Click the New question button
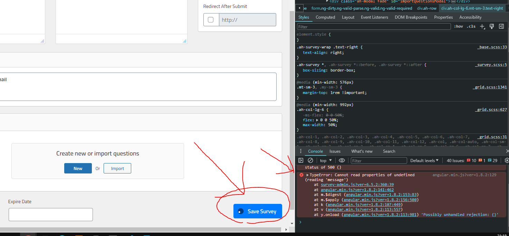The image size is (509, 236). [78, 168]
